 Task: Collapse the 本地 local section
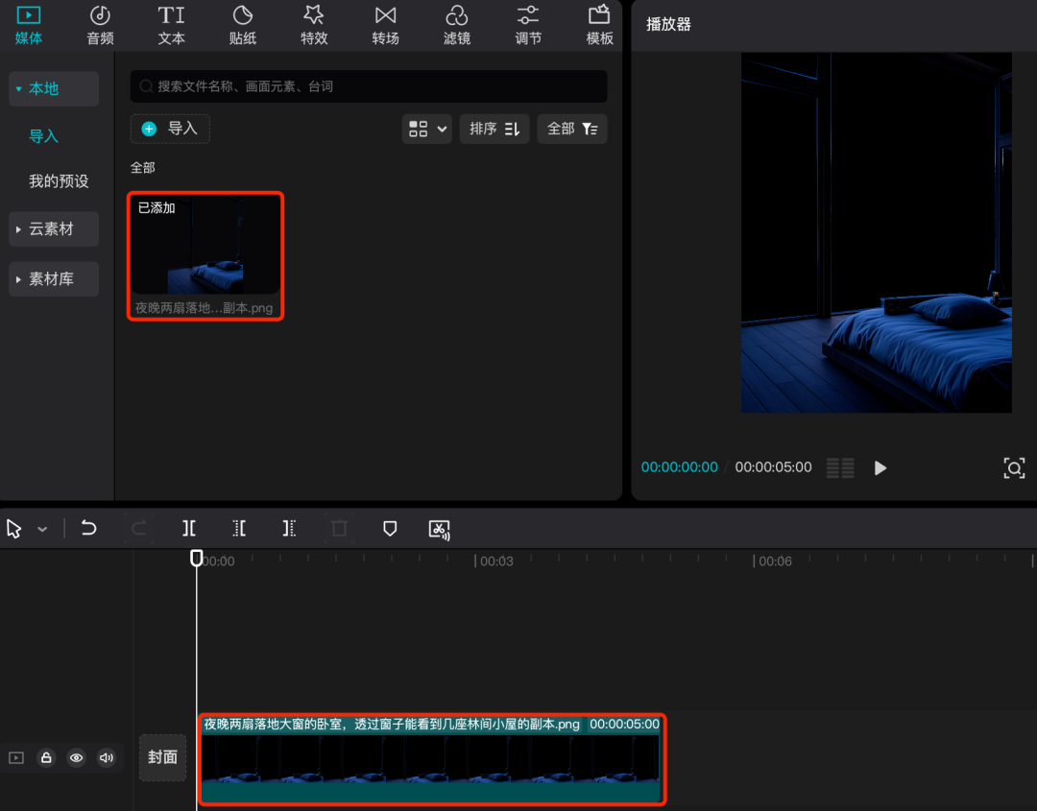[54, 88]
